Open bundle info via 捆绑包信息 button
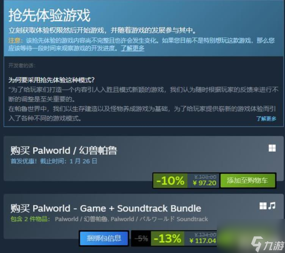This screenshot has width=285, height=253. click(x=104, y=238)
